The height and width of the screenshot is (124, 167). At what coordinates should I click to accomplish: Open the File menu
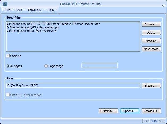8,10
